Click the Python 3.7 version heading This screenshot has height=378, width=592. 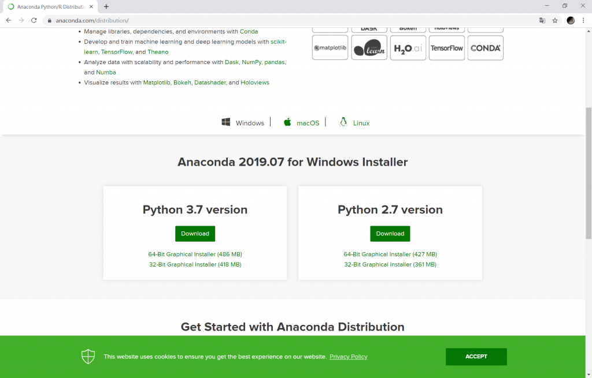click(x=195, y=209)
